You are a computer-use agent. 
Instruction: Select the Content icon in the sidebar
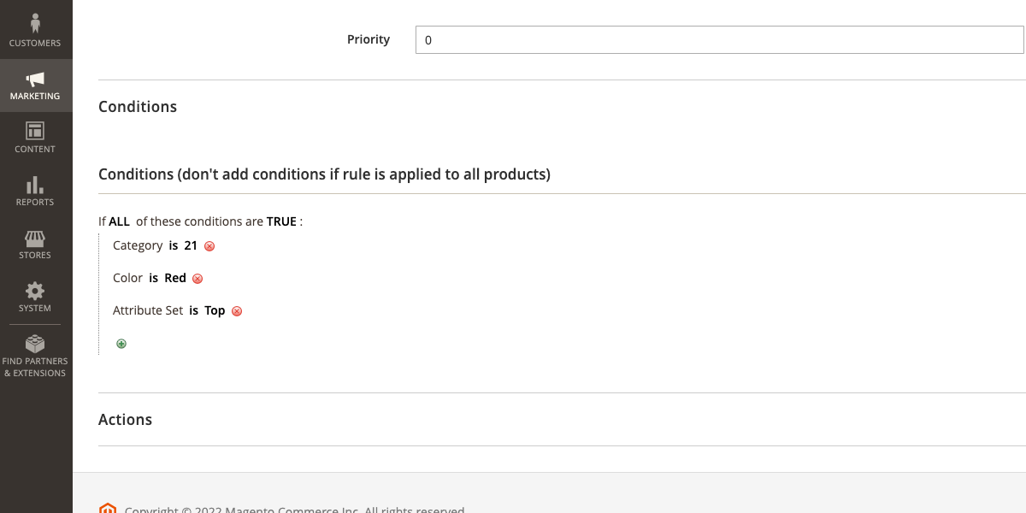click(35, 138)
